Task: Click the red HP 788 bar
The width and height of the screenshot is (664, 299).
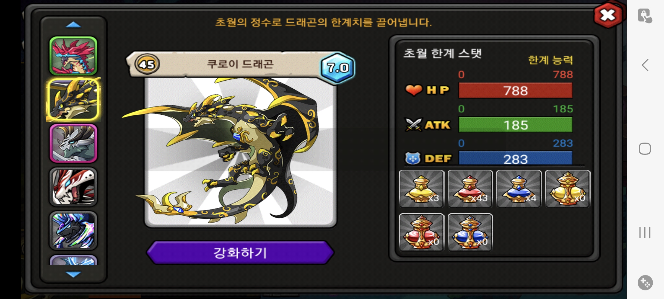Action: coord(515,91)
